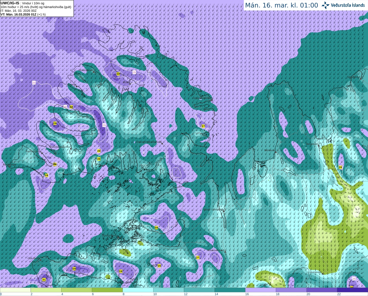
Task: Click the UWC/IG-IS model title
Action: (10, 3)
